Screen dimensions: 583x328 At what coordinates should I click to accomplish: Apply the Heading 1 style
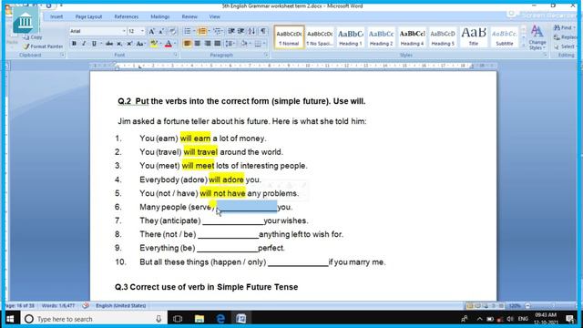[x=350, y=37]
